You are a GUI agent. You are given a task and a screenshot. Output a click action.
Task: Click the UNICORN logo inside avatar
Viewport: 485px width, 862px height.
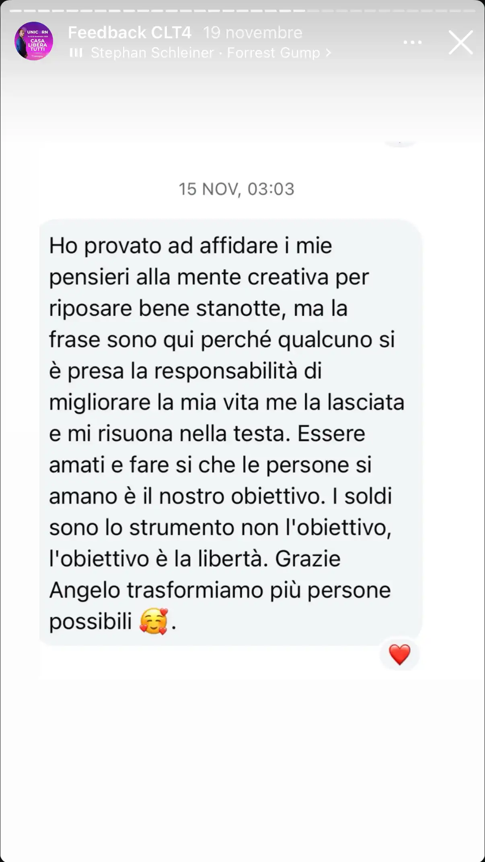[37, 32]
